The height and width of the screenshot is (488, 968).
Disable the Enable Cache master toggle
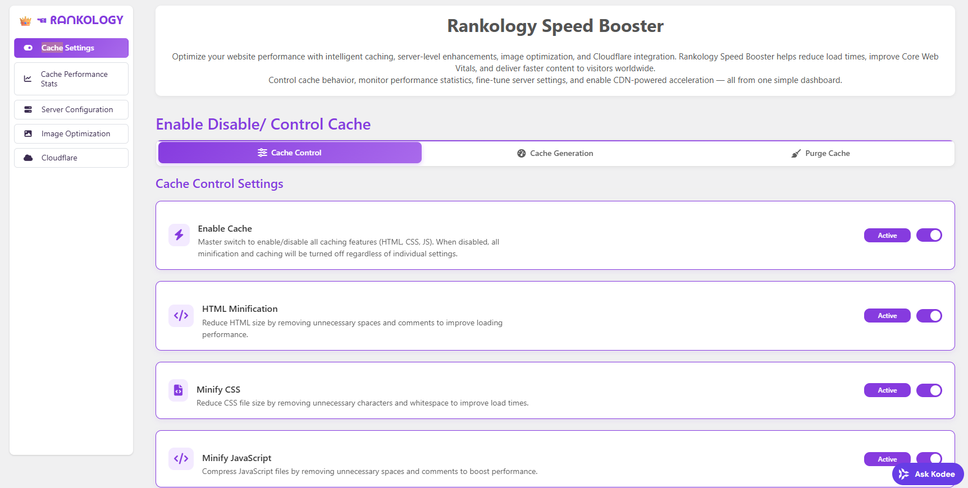pos(929,236)
